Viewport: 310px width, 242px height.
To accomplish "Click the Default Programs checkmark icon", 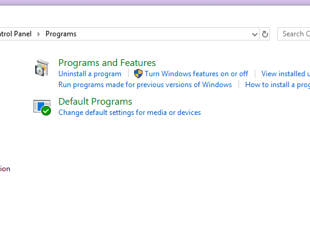I will (42, 108).
